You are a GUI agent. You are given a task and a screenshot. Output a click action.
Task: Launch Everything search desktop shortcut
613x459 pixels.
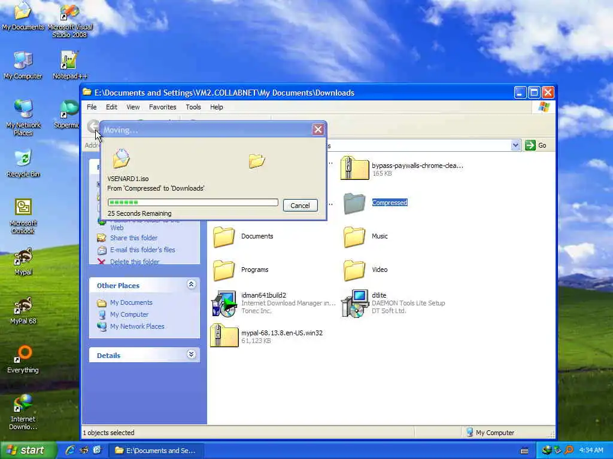pyautogui.click(x=23, y=359)
